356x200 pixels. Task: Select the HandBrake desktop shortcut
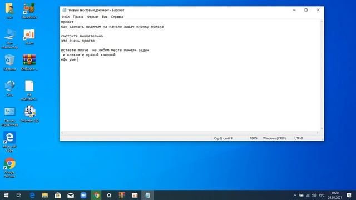coord(29,11)
